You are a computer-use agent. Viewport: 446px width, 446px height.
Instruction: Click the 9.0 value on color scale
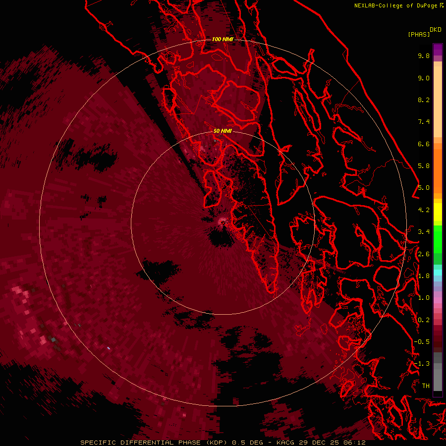(x=424, y=78)
